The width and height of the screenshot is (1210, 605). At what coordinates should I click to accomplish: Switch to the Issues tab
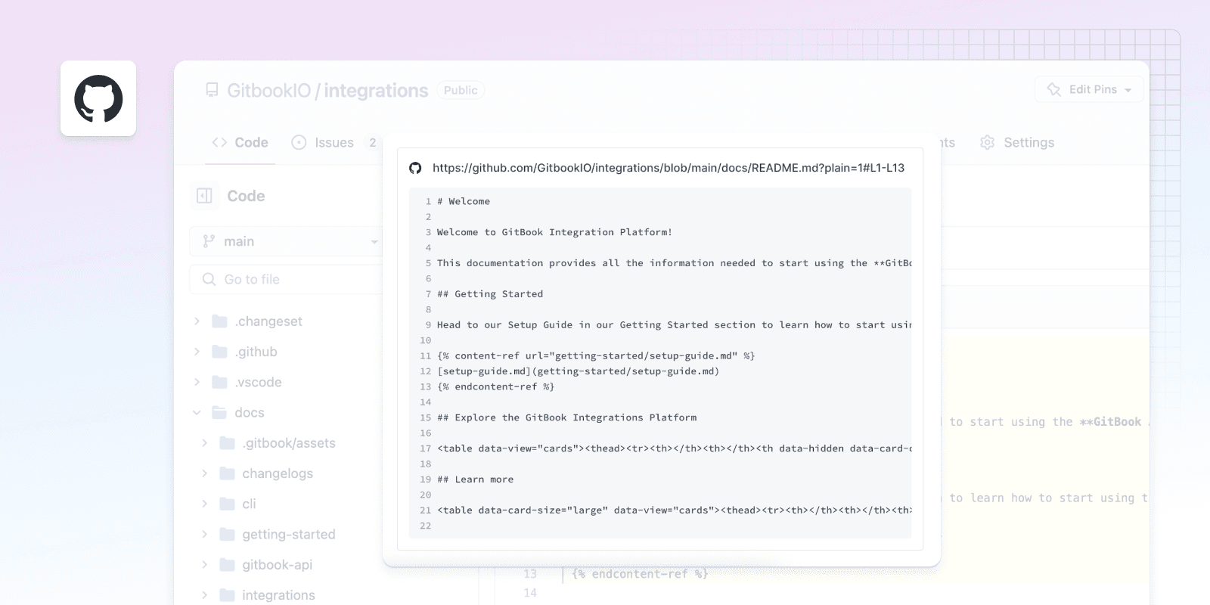click(x=334, y=142)
